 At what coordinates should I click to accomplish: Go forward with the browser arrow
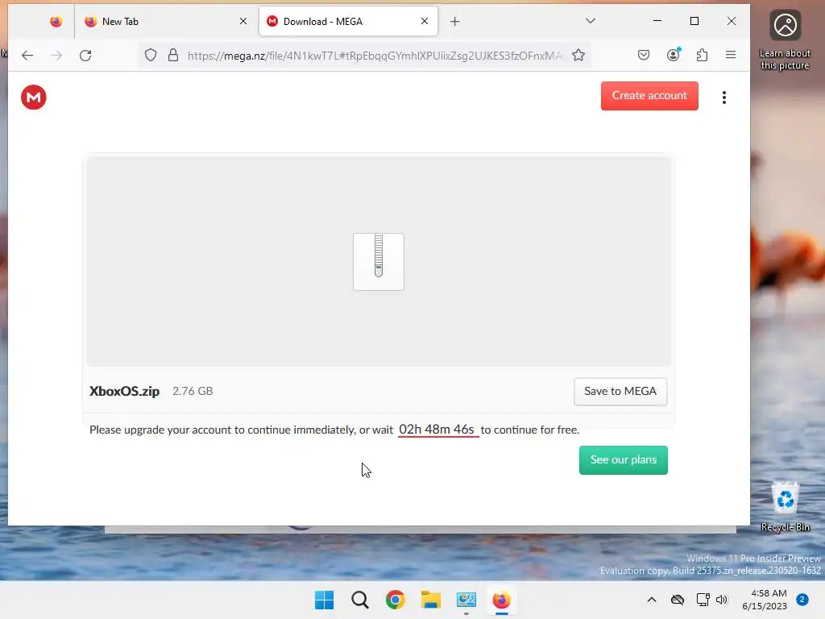click(x=56, y=56)
